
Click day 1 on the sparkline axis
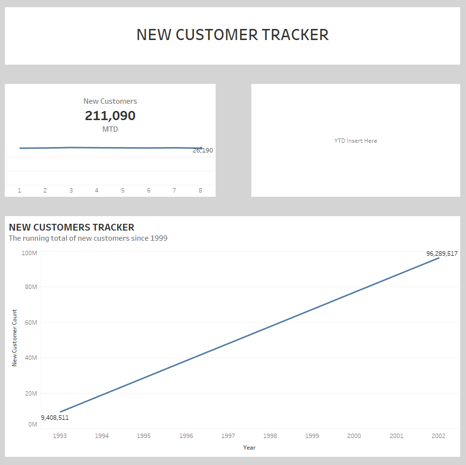(20, 191)
